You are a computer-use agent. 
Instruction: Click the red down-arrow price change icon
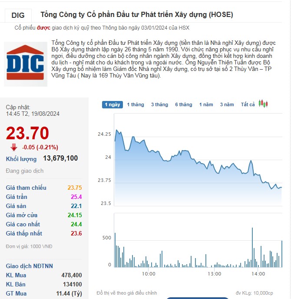tap(14, 147)
